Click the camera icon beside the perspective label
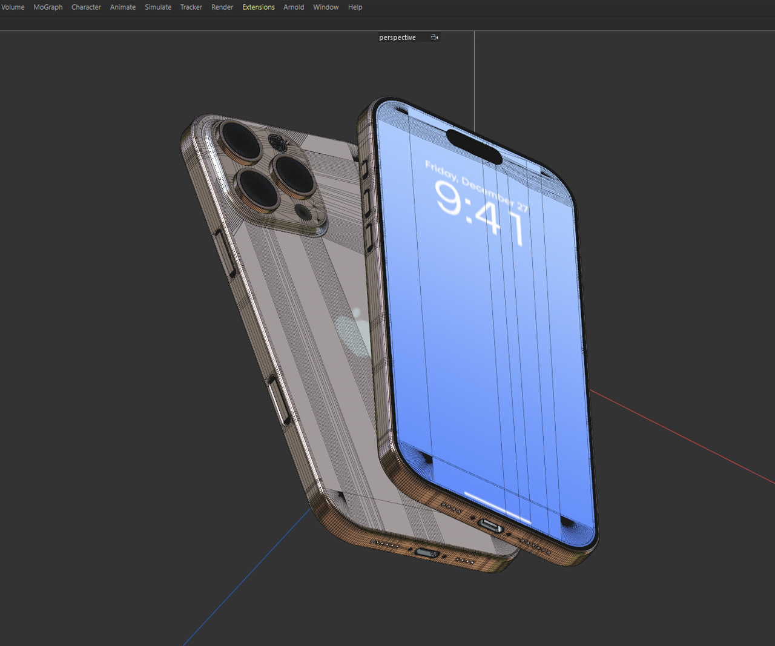 pos(434,37)
